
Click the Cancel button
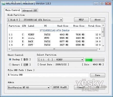81,87
